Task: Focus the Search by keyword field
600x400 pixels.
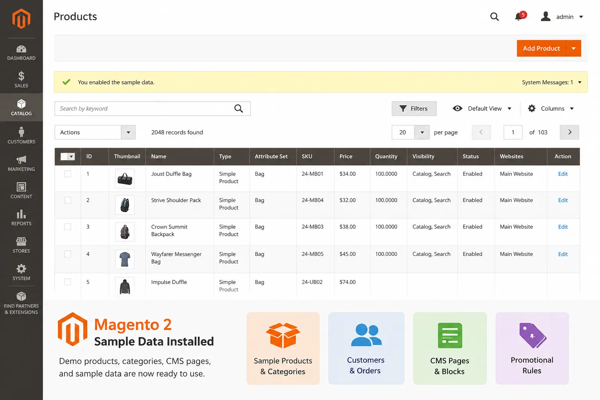Action: [x=152, y=109]
